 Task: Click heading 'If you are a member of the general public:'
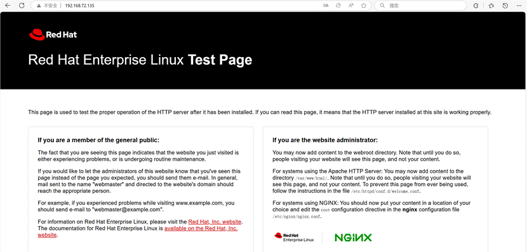pos(98,140)
